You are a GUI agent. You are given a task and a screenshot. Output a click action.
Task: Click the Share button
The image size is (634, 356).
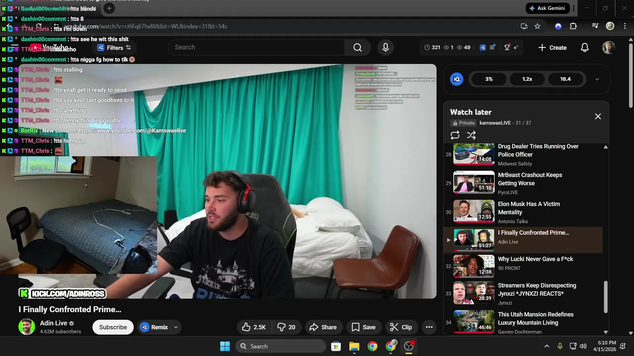coord(323,327)
